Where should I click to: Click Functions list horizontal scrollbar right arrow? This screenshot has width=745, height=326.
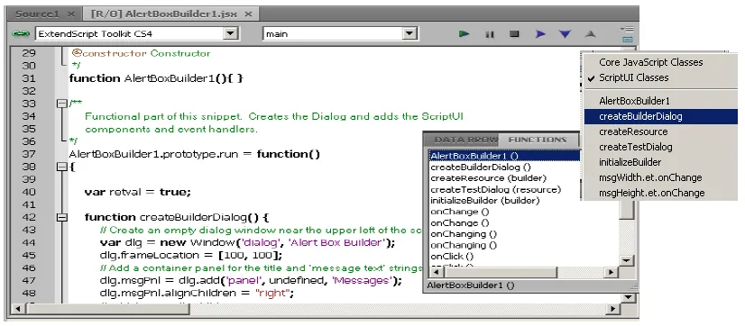[x=611, y=272]
